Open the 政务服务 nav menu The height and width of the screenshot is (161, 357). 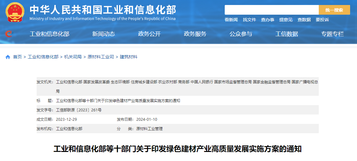(x=195, y=34)
